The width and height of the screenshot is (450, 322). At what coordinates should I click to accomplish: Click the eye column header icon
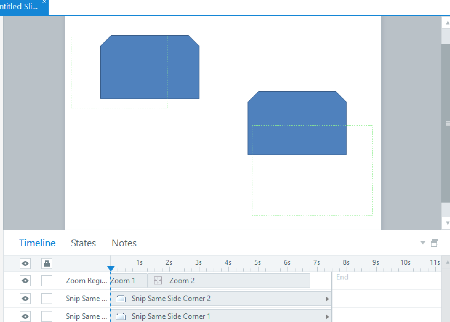25,264
